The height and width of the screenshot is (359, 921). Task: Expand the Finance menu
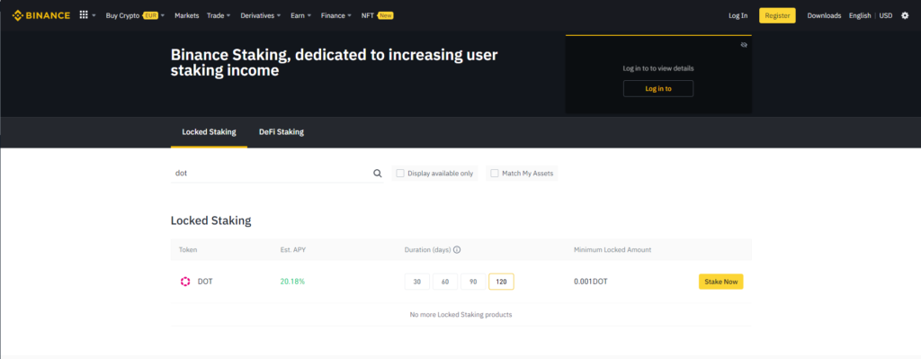[x=336, y=15]
